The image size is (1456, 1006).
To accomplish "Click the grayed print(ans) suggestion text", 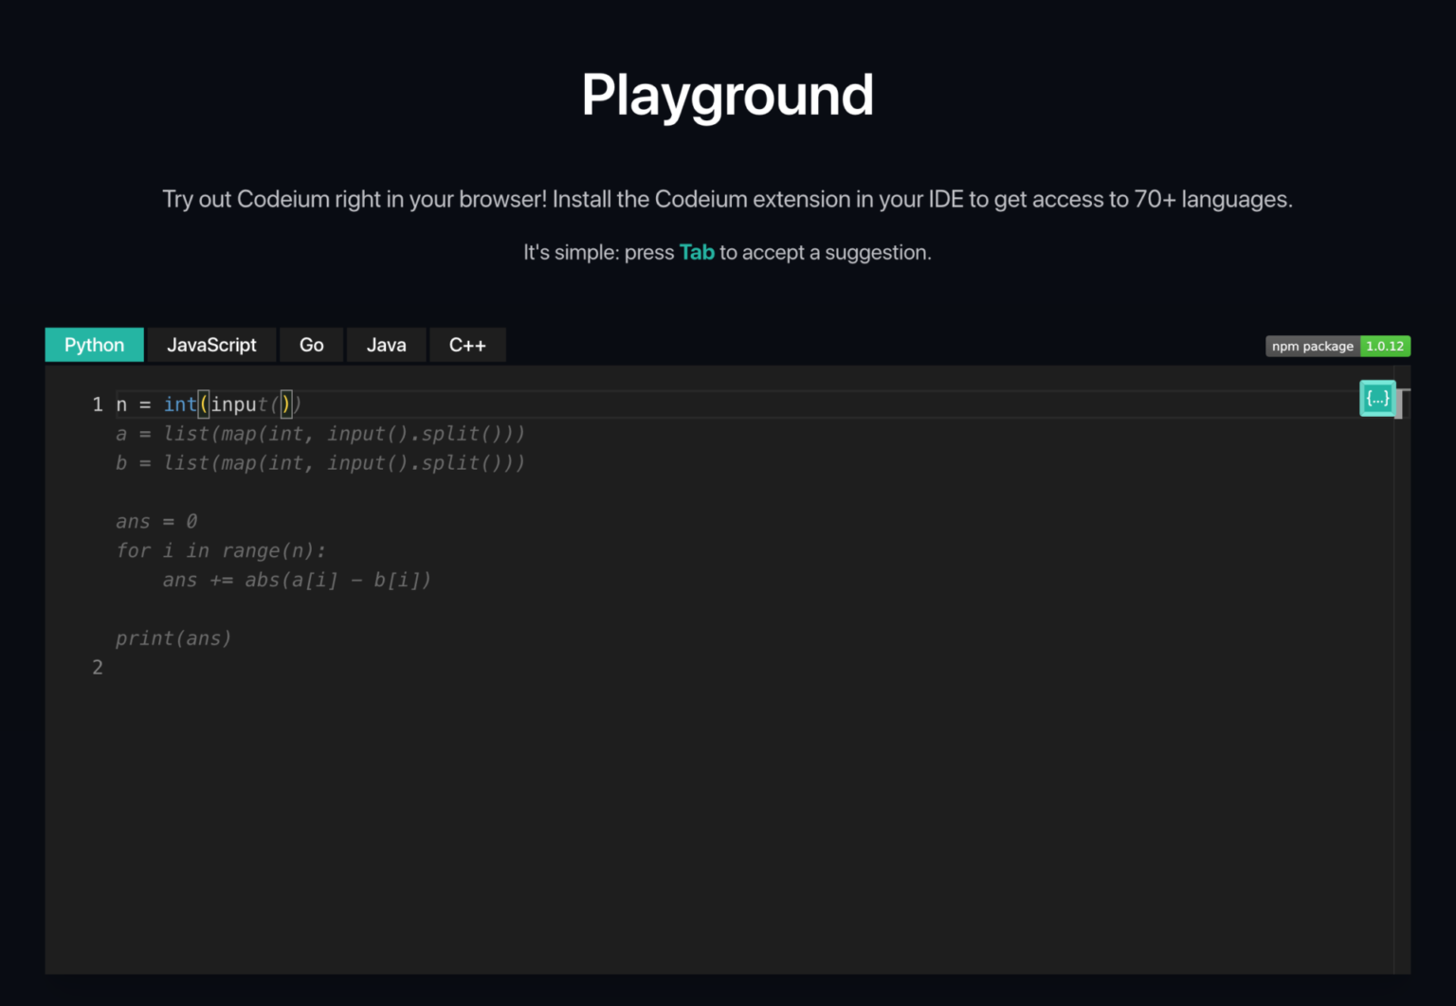I will coord(173,638).
